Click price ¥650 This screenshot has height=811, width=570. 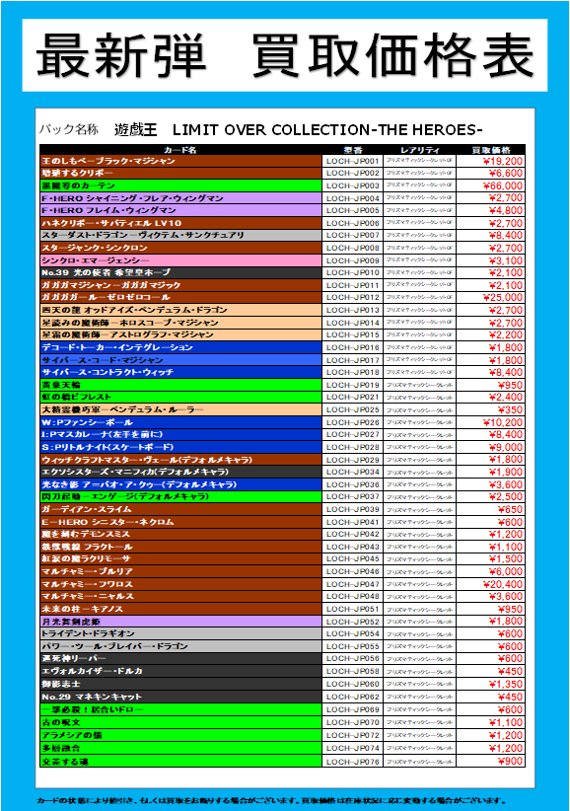click(x=510, y=509)
